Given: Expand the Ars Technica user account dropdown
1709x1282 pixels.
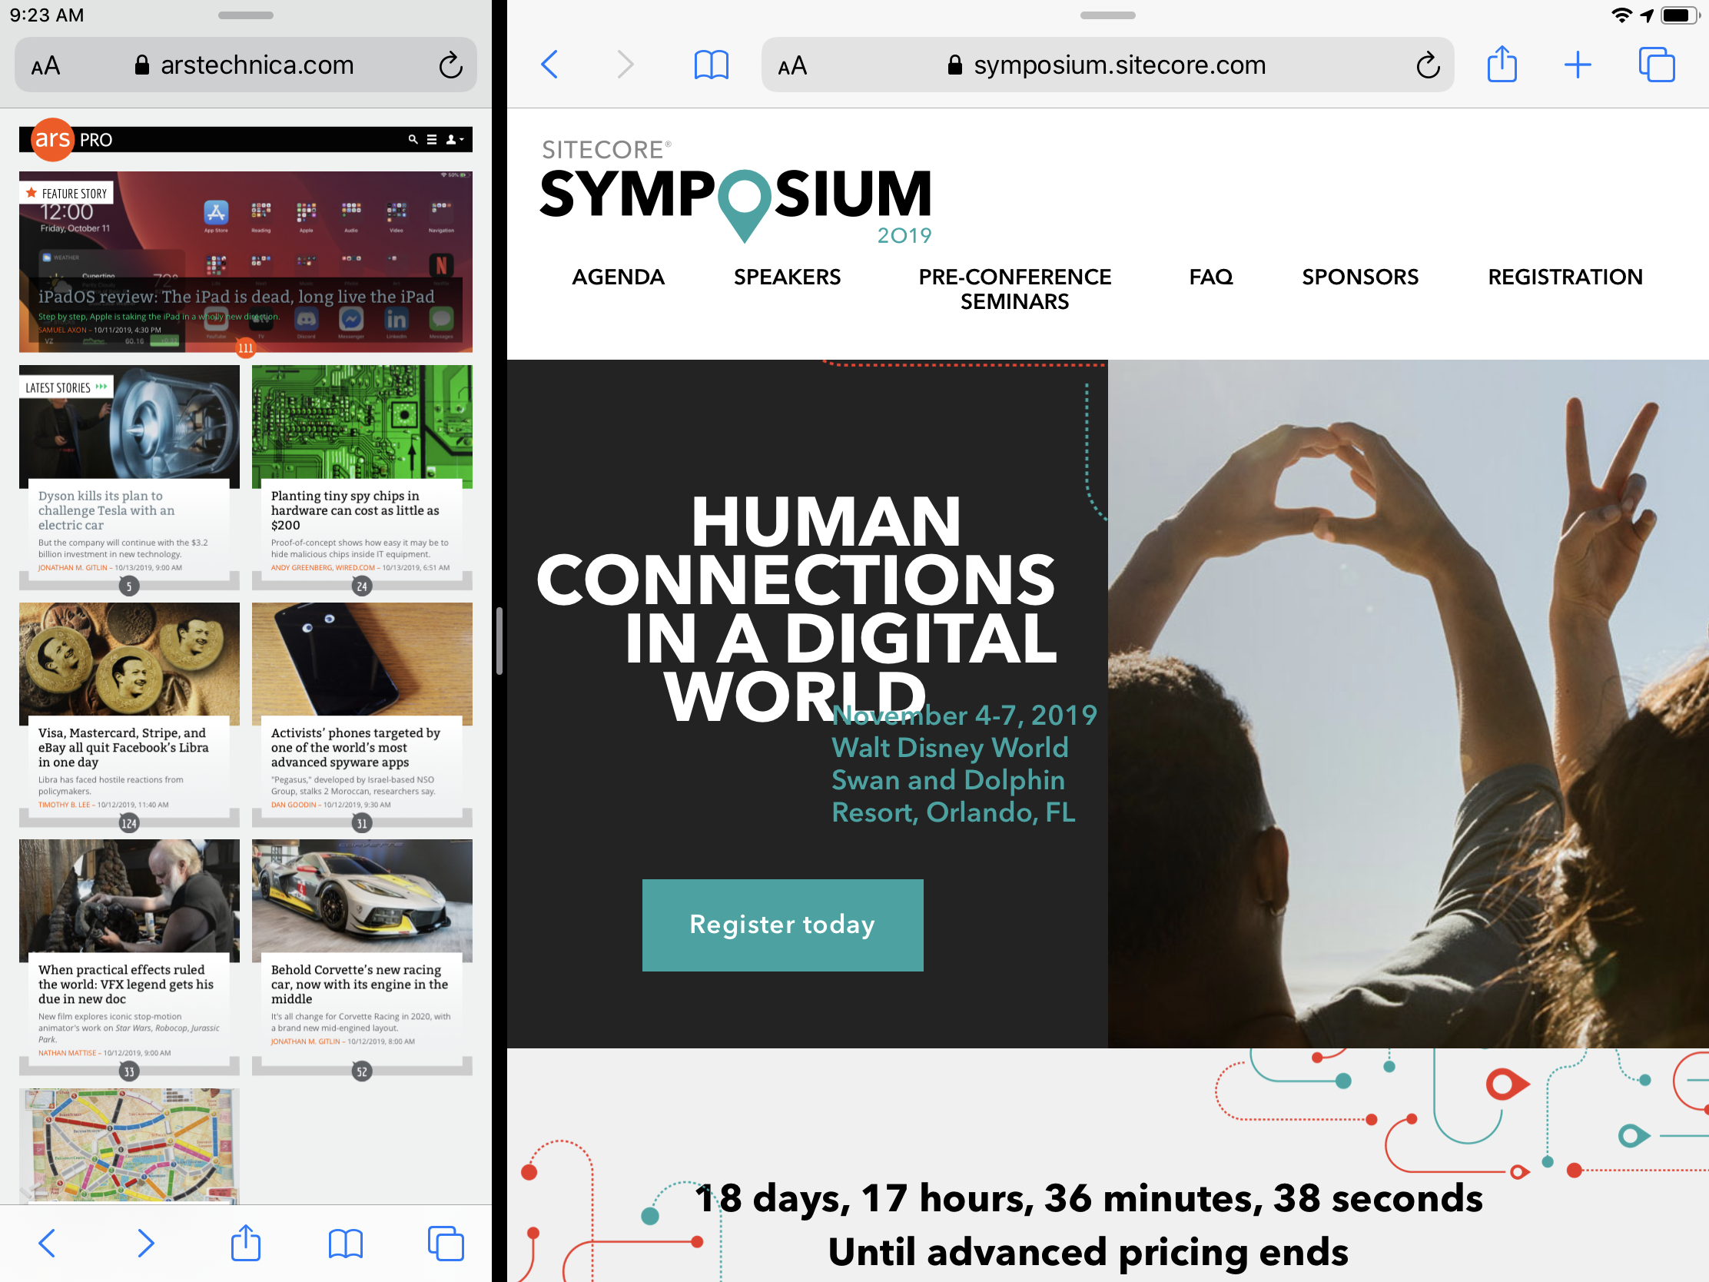Looking at the screenshot, I should coord(455,139).
